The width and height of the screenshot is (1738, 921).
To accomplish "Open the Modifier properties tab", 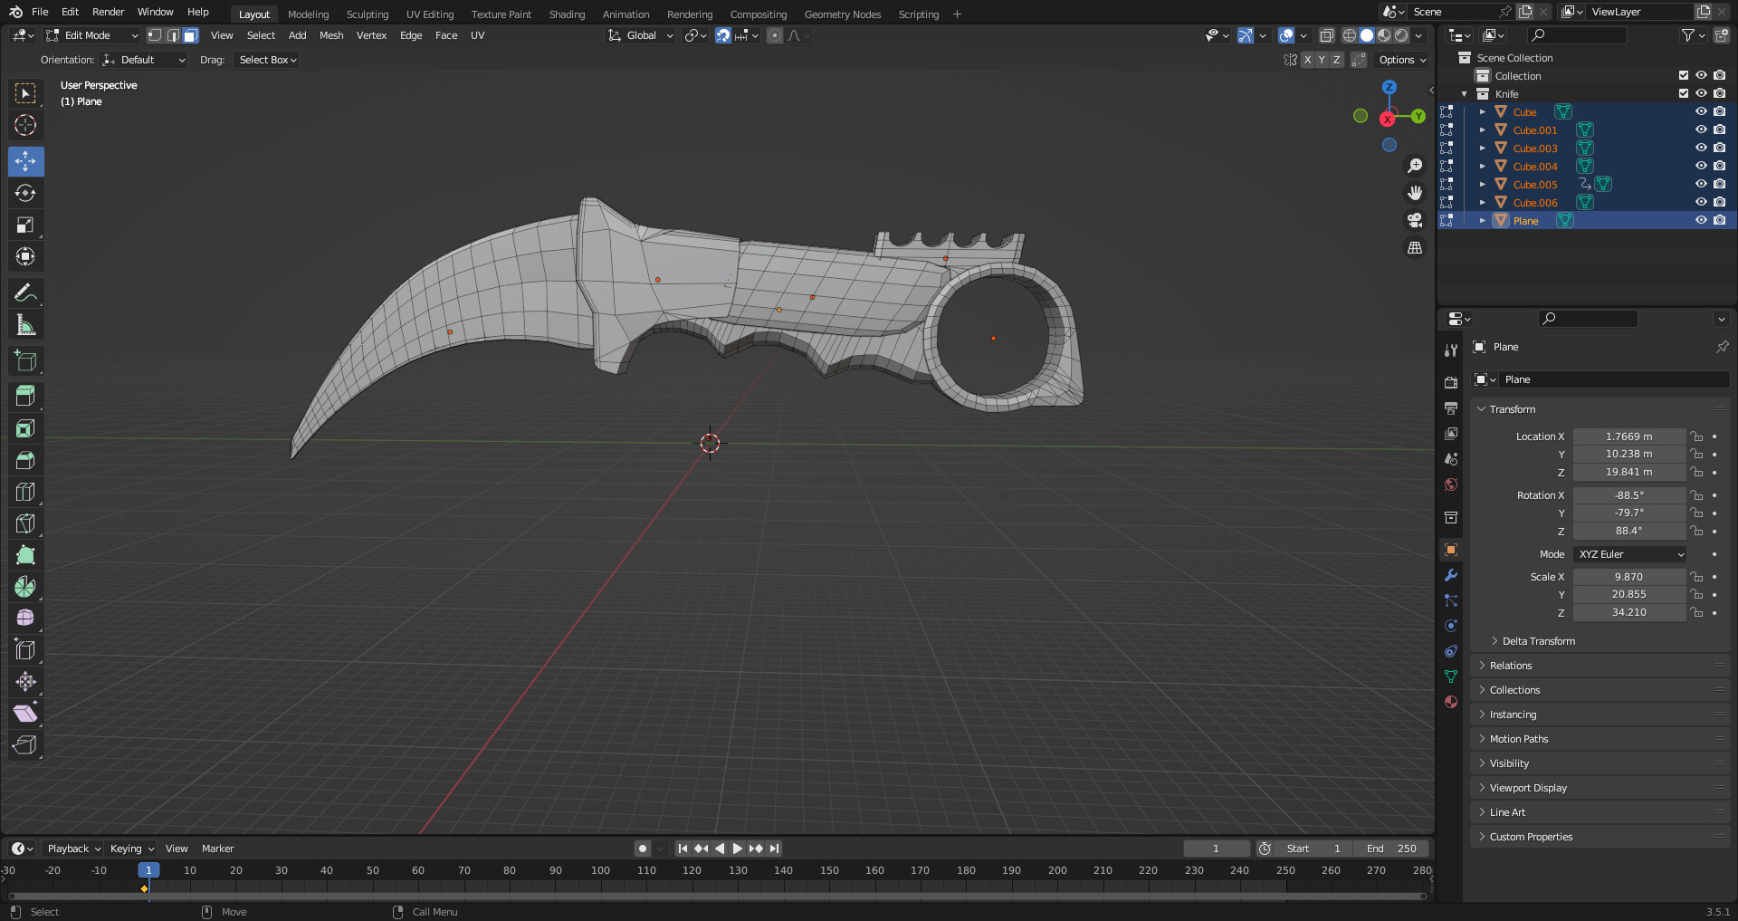I will coord(1451,575).
